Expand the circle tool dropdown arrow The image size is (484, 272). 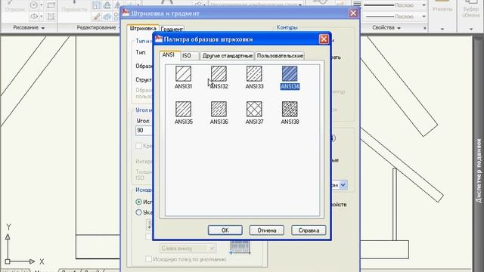tap(42, 5)
